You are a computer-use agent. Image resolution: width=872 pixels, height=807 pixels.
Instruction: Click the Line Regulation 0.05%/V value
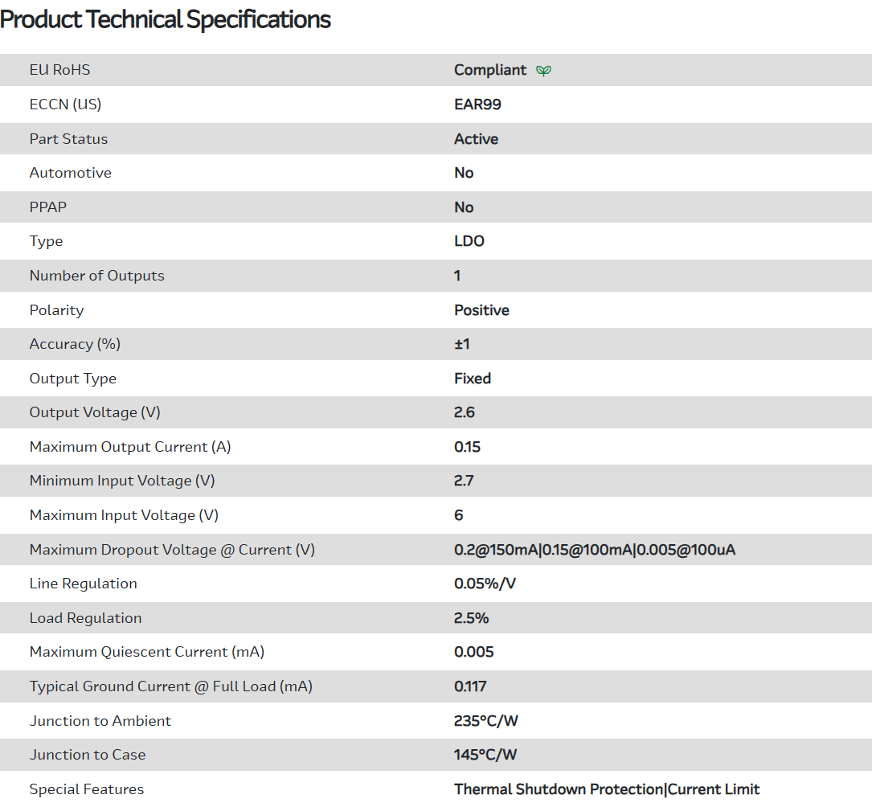click(485, 584)
